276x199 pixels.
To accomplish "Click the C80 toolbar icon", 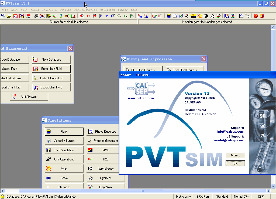I will (x=140, y=16).
